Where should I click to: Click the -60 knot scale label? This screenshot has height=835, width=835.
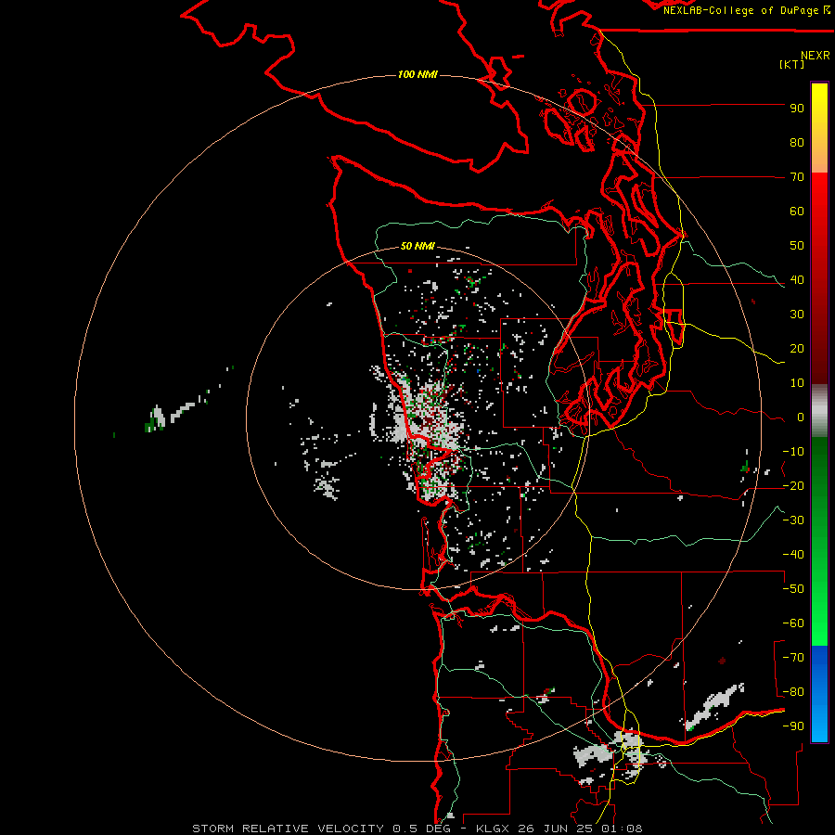793,623
